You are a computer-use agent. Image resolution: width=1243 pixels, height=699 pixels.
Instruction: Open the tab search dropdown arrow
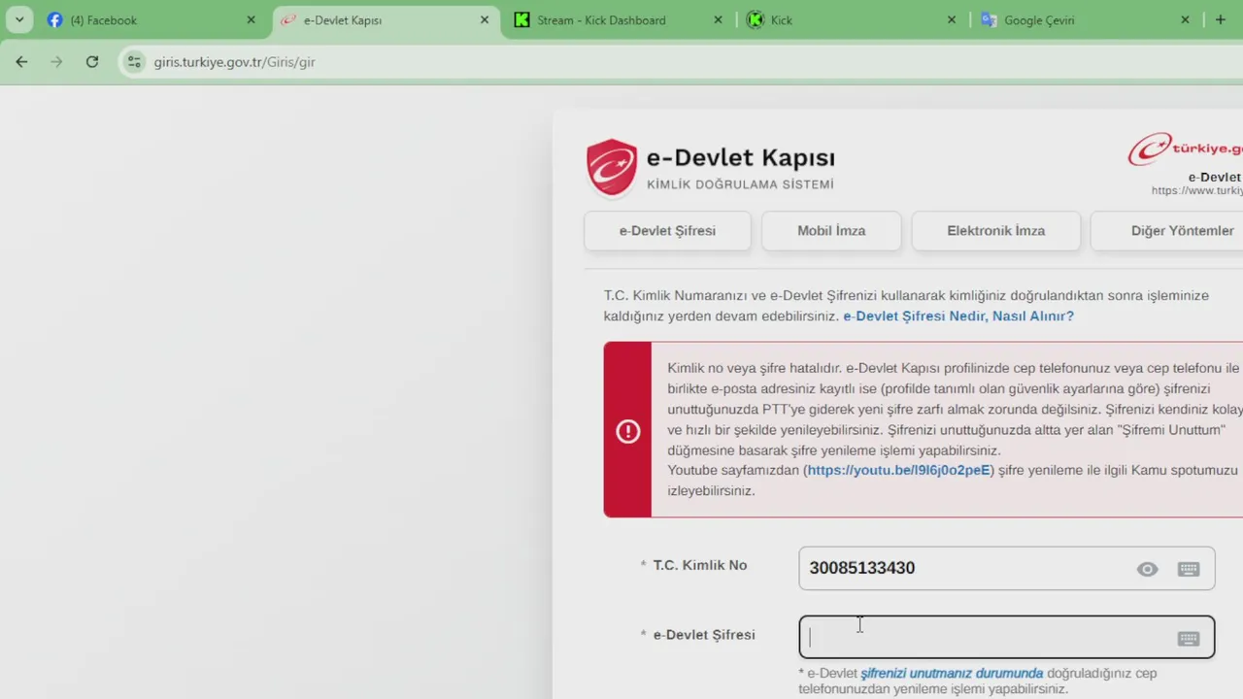coord(18,19)
